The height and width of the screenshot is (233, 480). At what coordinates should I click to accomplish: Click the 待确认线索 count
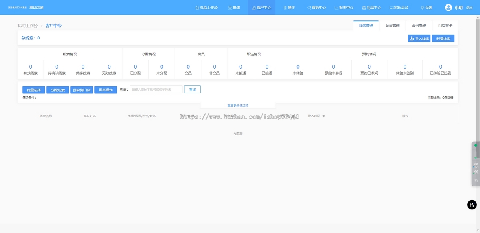[x=57, y=67]
